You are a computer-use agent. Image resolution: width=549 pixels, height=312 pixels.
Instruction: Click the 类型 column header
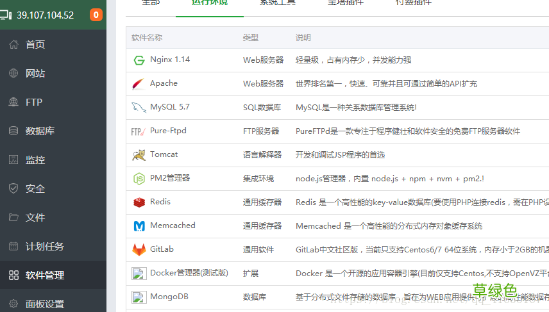tap(251, 37)
